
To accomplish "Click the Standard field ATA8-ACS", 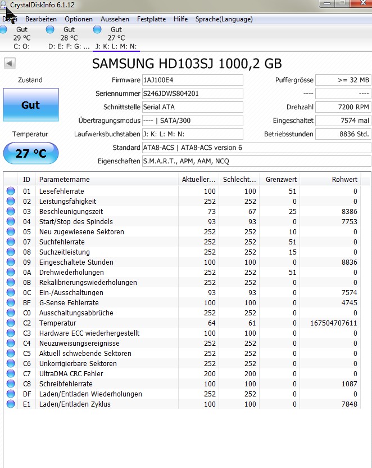I will tap(256, 148).
